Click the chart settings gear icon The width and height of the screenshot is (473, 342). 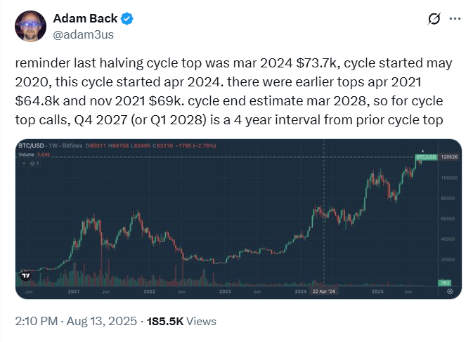click(450, 291)
